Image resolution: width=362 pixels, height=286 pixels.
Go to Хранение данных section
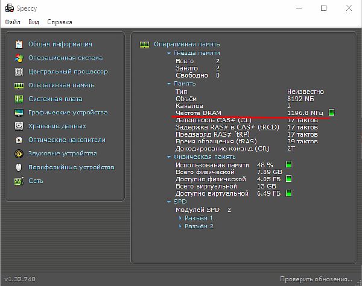pos(57,126)
